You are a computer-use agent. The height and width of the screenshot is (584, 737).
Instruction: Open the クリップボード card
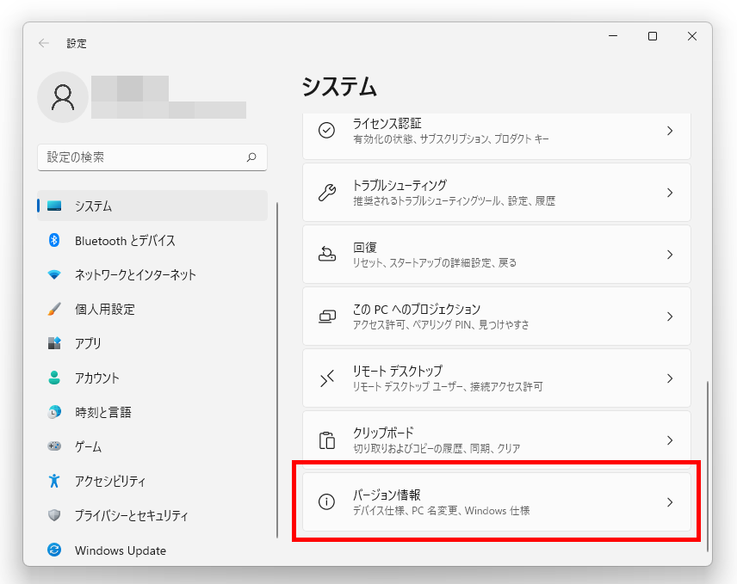tap(496, 440)
